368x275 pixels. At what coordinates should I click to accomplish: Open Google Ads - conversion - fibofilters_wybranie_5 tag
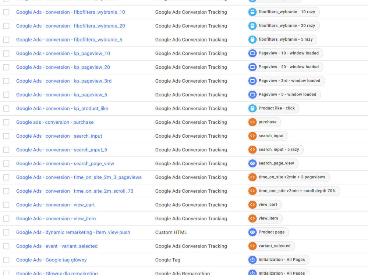tap(69, 40)
